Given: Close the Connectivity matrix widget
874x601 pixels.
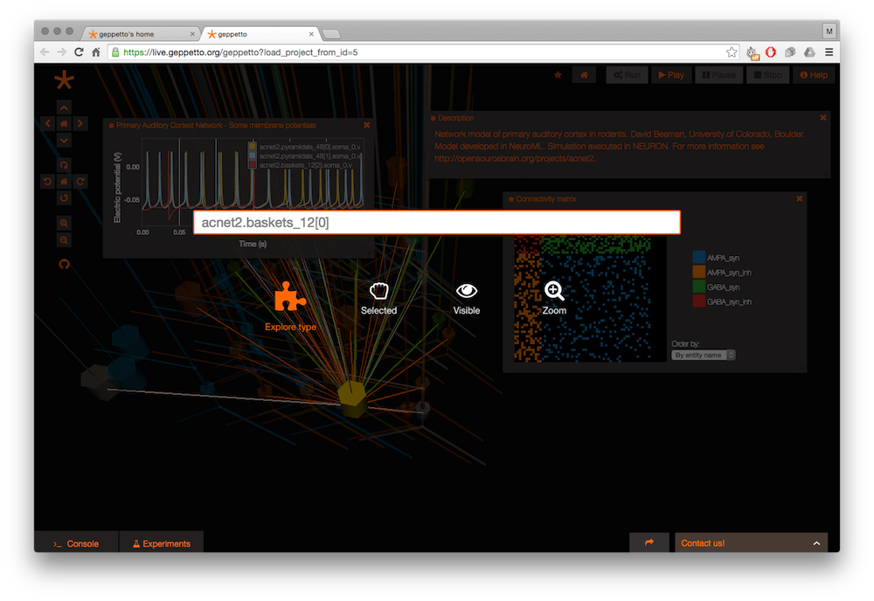Looking at the screenshot, I should 799,199.
